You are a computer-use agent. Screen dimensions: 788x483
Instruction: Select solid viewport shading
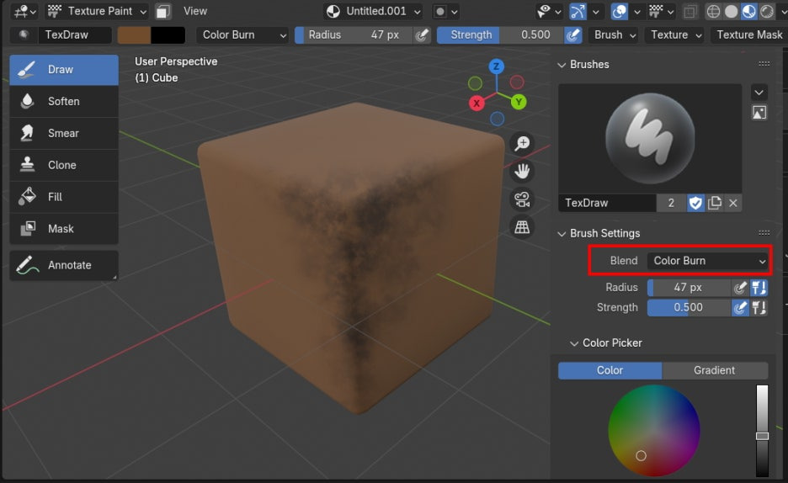[x=732, y=11]
